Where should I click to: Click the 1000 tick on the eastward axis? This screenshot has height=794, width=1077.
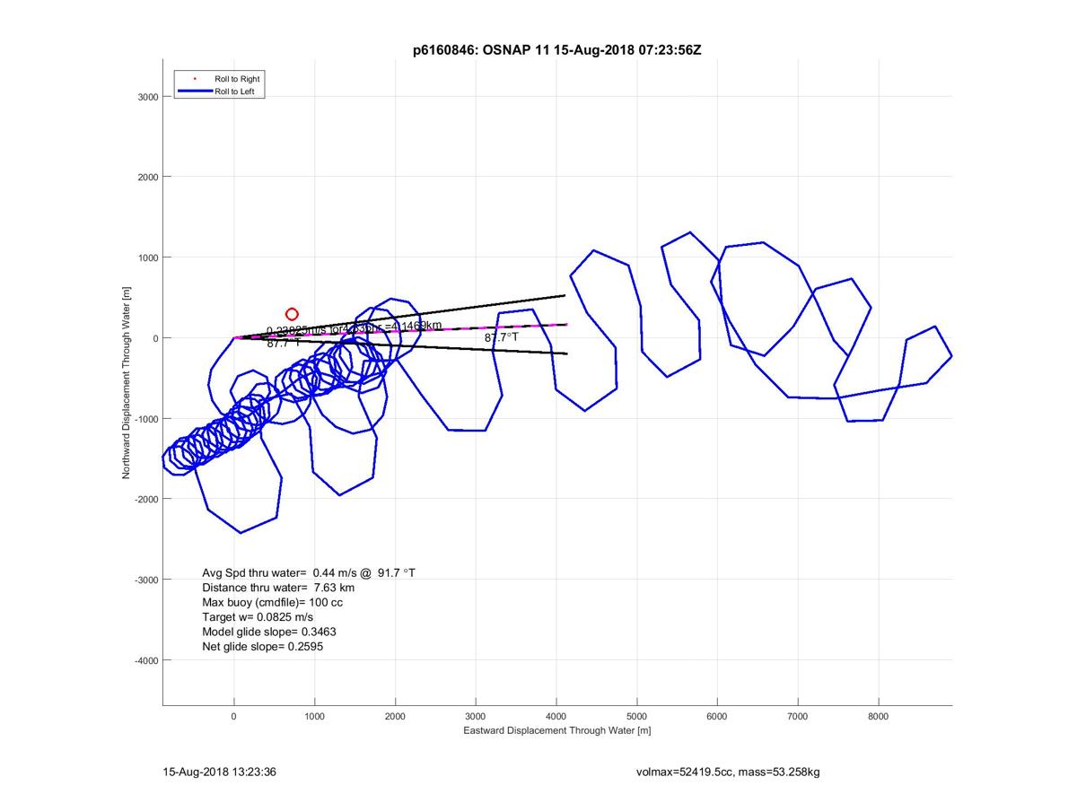(x=314, y=716)
